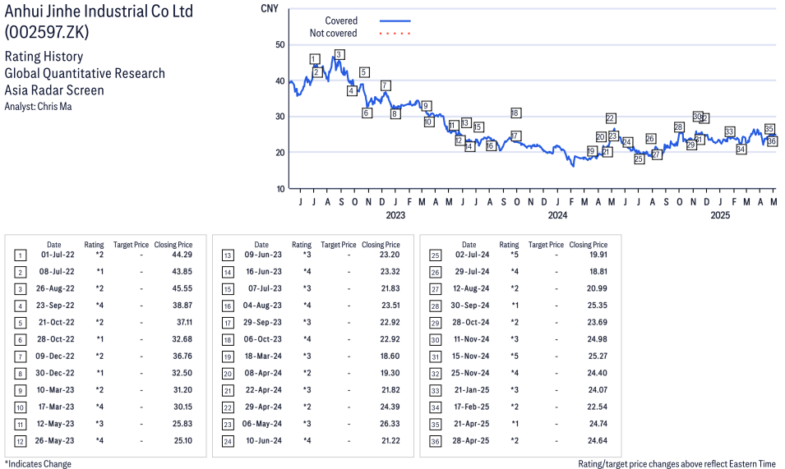This screenshot has width=785, height=469.
Task: Select the date cell 02-Jul-24
Action: click(x=472, y=255)
